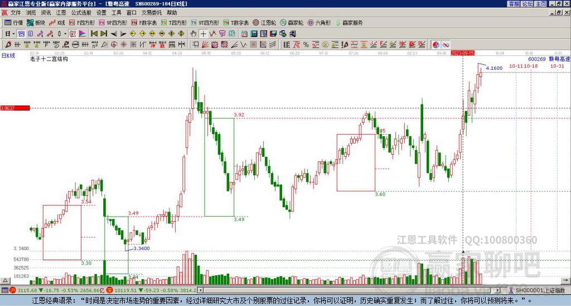Image resolution: width=571 pixels, height=306 pixels.
Task: Click the highlighted date 2023-09-15
Action: 462,53
